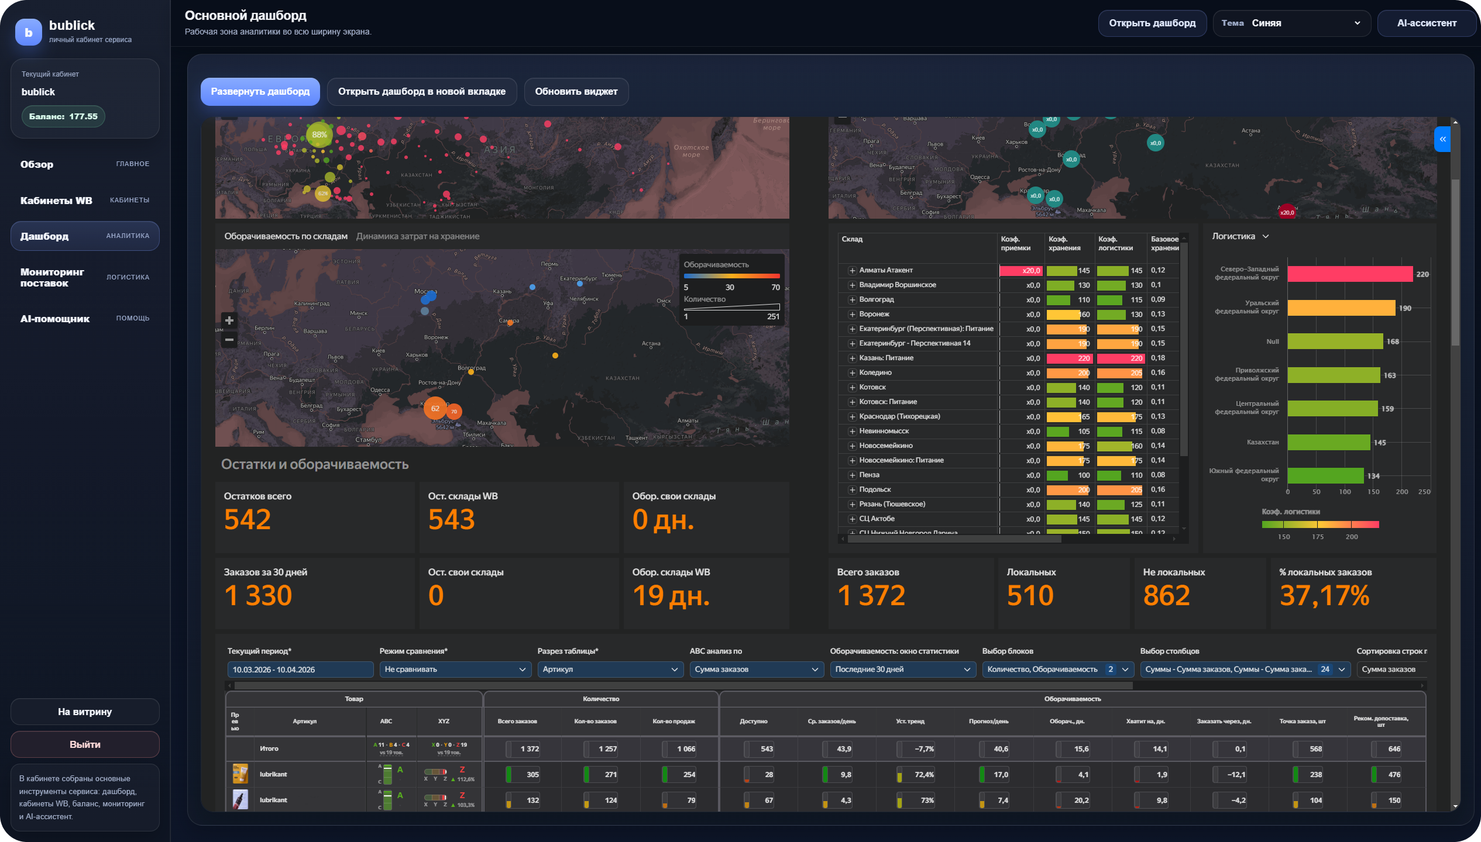Click first lubrikant product thumbnail
This screenshot has width=1481, height=842.
click(240, 774)
